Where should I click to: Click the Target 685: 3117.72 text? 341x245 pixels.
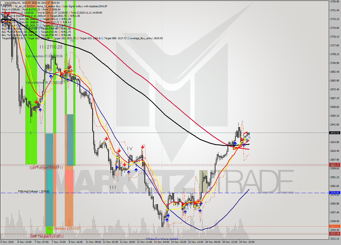(x=116, y=38)
